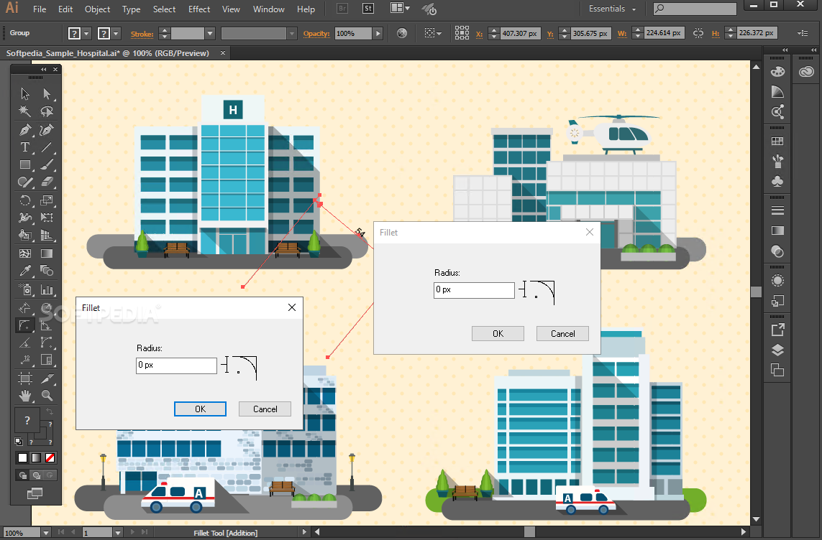Set fill to Gradient swatch
The image size is (822, 540).
(x=36, y=458)
